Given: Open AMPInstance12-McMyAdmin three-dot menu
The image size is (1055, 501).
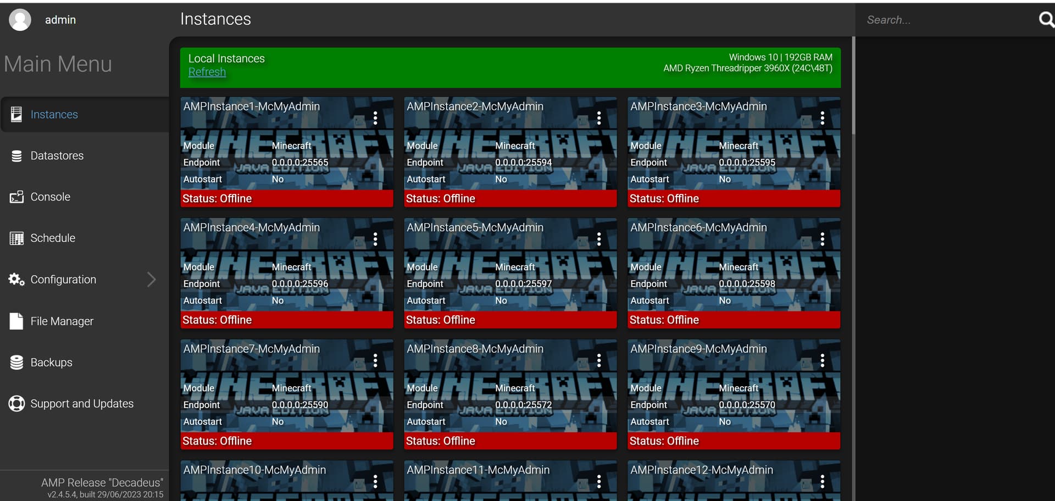Looking at the screenshot, I should (823, 482).
